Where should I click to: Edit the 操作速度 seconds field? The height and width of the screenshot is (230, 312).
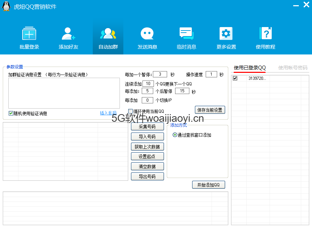tap(211, 74)
